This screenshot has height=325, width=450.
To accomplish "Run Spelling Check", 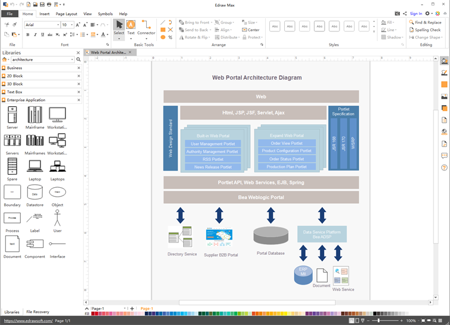I will coord(425,30).
